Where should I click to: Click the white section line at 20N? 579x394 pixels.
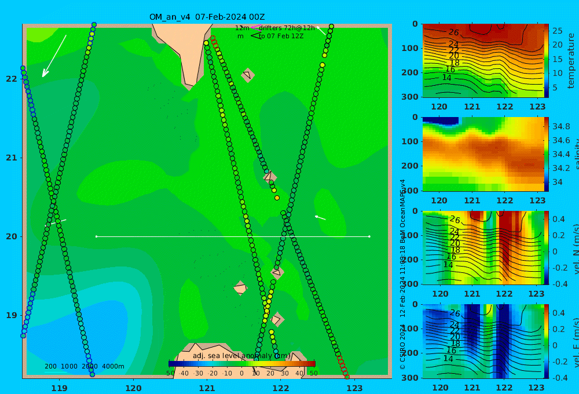click(233, 236)
